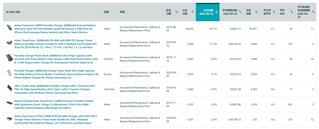Select the 7,609 review total cell
This screenshot has height=129, width=319.
[x=253, y=59]
